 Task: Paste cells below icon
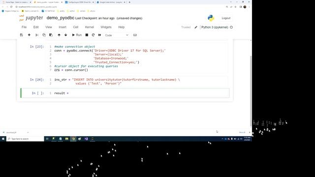(x=51, y=35)
